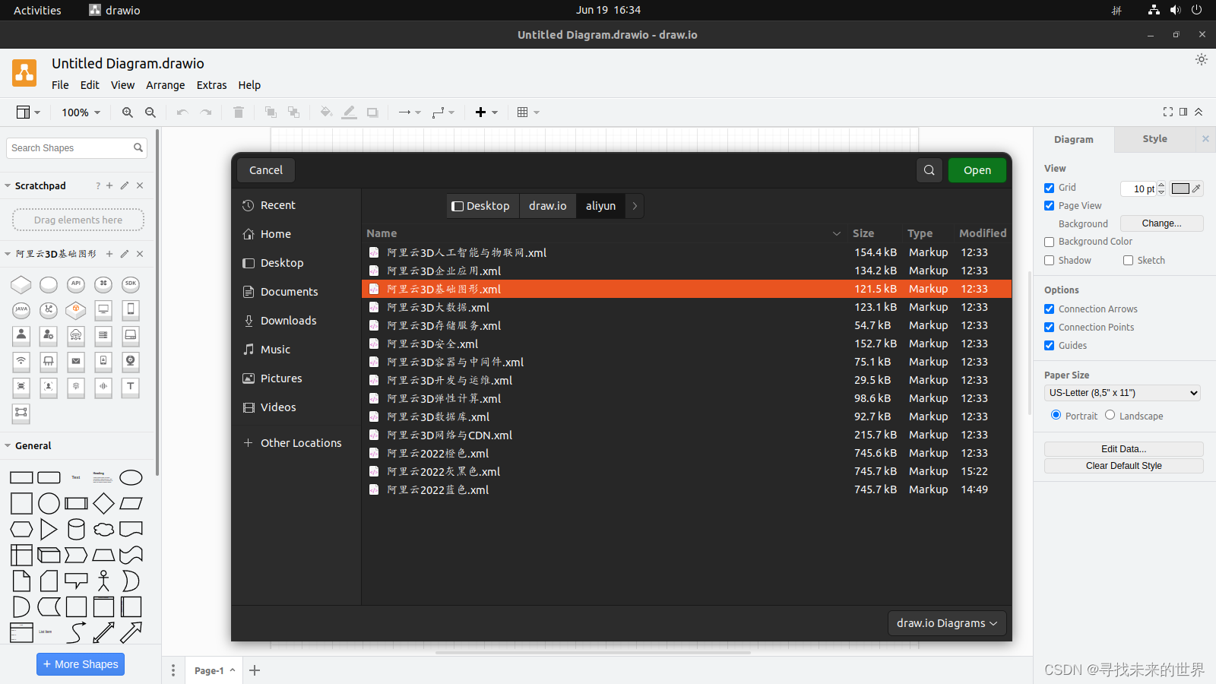
Task: Toggle the Connection Arrows checkbox
Action: pos(1049,309)
